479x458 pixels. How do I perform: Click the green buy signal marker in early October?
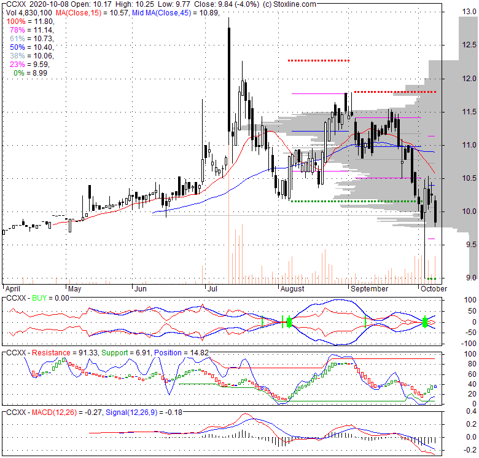(x=424, y=322)
